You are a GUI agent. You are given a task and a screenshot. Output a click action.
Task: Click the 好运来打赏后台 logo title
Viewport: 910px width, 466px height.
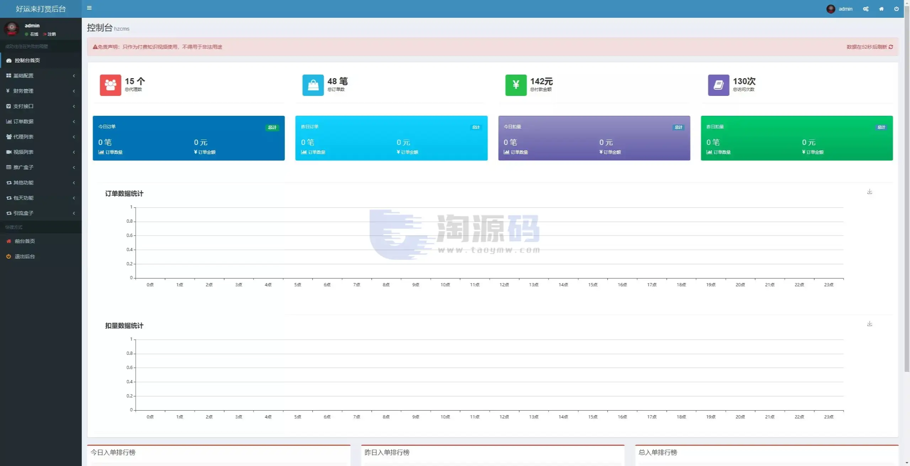coord(41,9)
